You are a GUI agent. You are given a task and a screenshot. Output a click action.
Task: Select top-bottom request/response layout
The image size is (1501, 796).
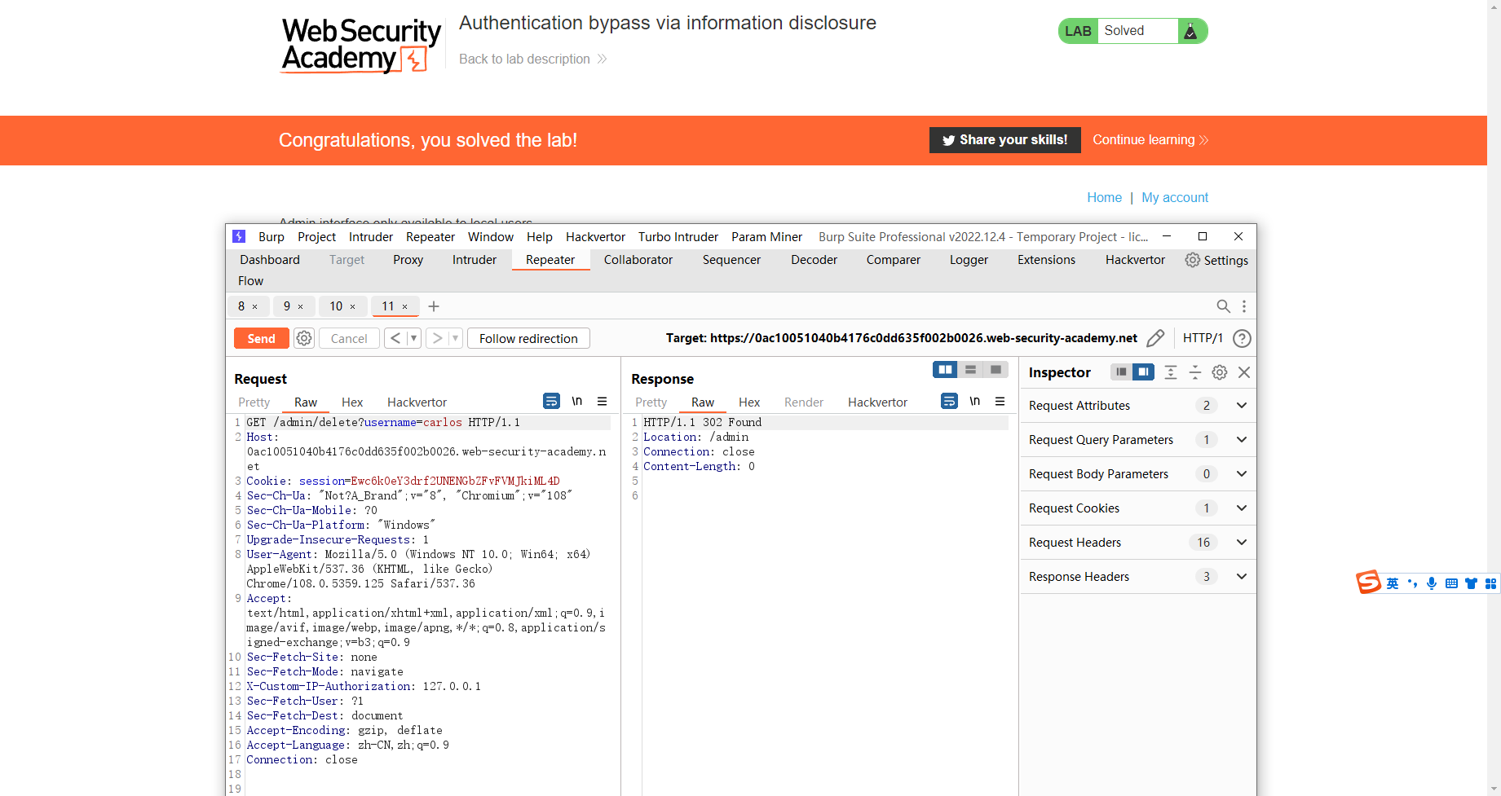coord(970,370)
